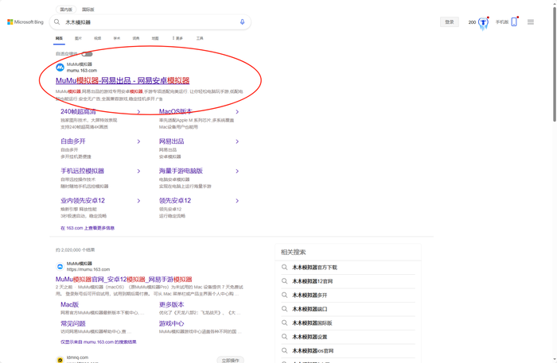This screenshot has height=363, width=557.
Task: Search related term 木木模拟器国际版
Action: click(x=312, y=323)
